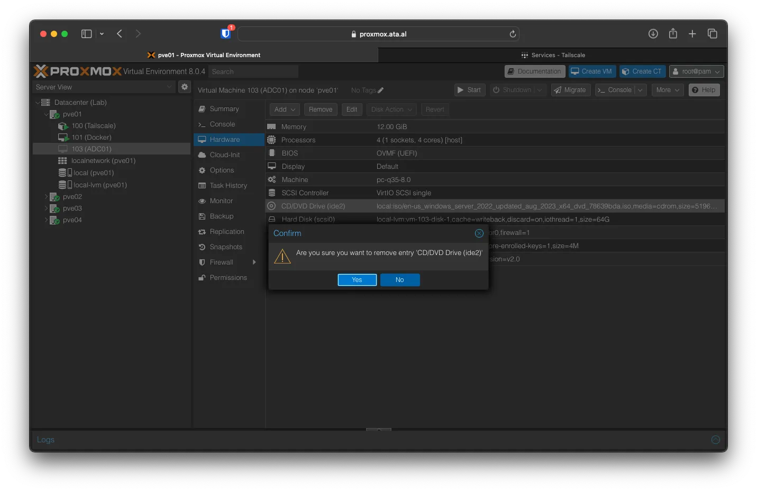This screenshot has height=491, width=757.
Task: Open the root@pam user menu
Action: (696, 71)
